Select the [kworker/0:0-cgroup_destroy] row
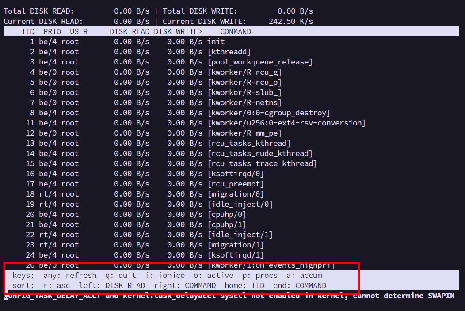 tap(269, 113)
